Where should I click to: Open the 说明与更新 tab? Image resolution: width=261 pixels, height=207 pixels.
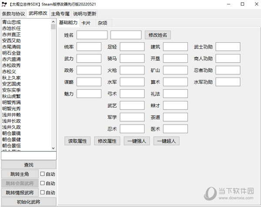pyautogui.click(x=84, y=13)
